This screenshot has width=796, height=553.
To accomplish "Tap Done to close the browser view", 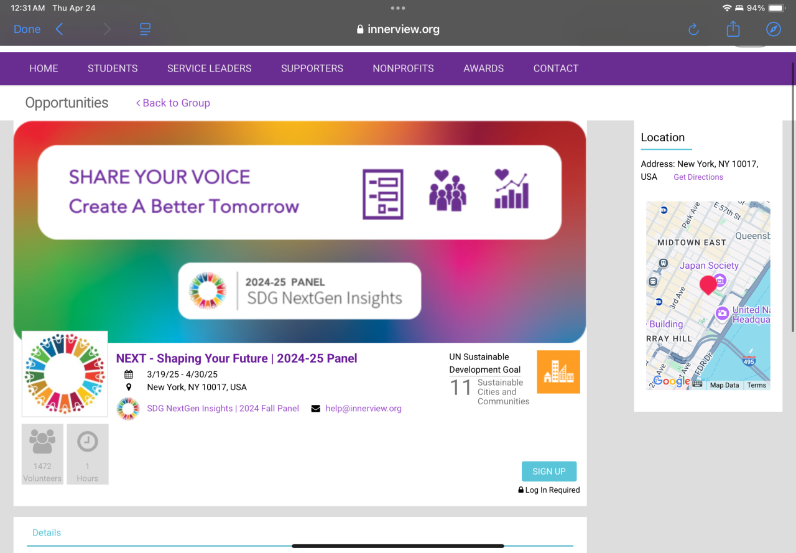I will tap(27, 29).
